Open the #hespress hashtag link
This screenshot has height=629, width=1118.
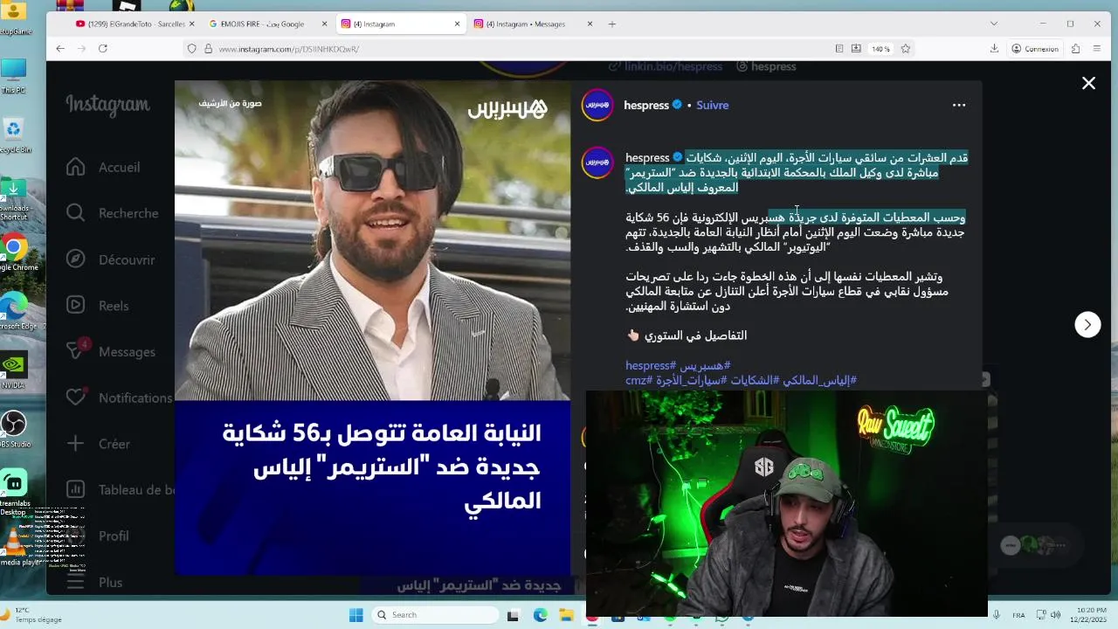pyautogui.click(x=651, y=365)
